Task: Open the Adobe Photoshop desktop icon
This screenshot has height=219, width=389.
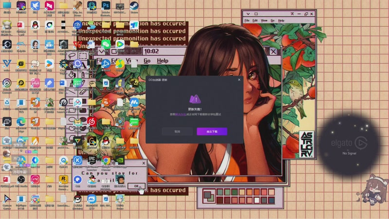Action: [x=106, y=5]
